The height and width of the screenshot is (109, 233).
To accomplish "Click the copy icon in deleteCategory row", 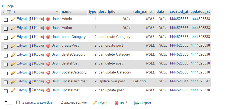I will pyautogui.click(x=31, y=54).
